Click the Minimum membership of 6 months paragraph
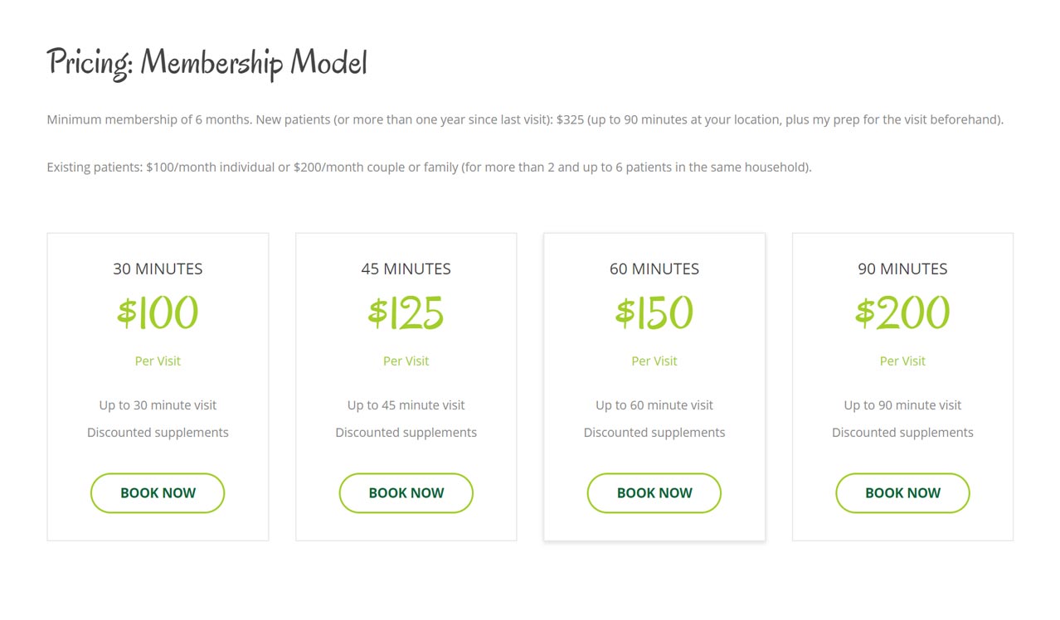 tap(525, 119)
